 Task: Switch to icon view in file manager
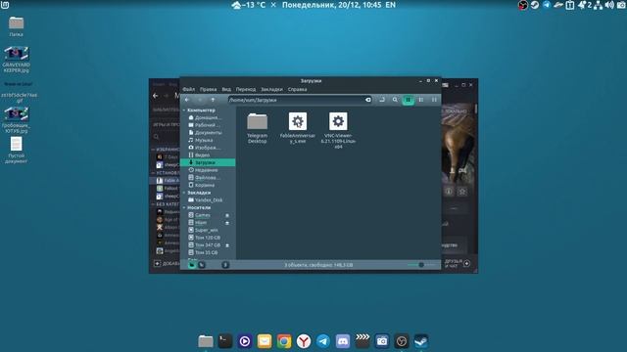tap(408, 100)
